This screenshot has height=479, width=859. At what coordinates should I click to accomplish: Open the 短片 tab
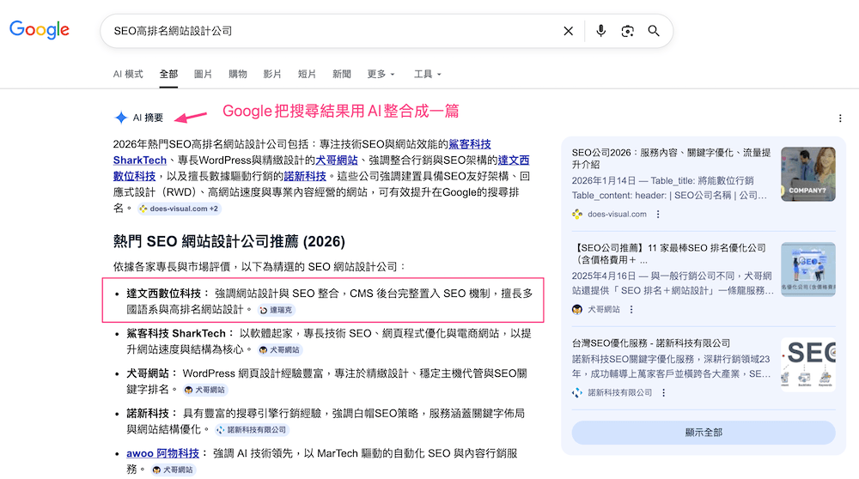307,74
